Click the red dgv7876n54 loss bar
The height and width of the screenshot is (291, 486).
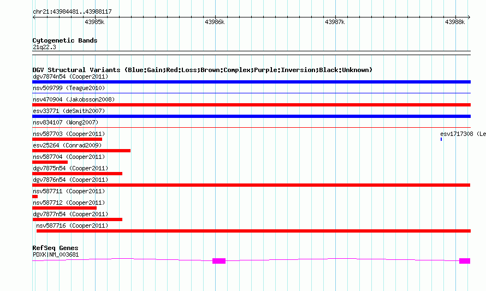[x=251, y=185]
